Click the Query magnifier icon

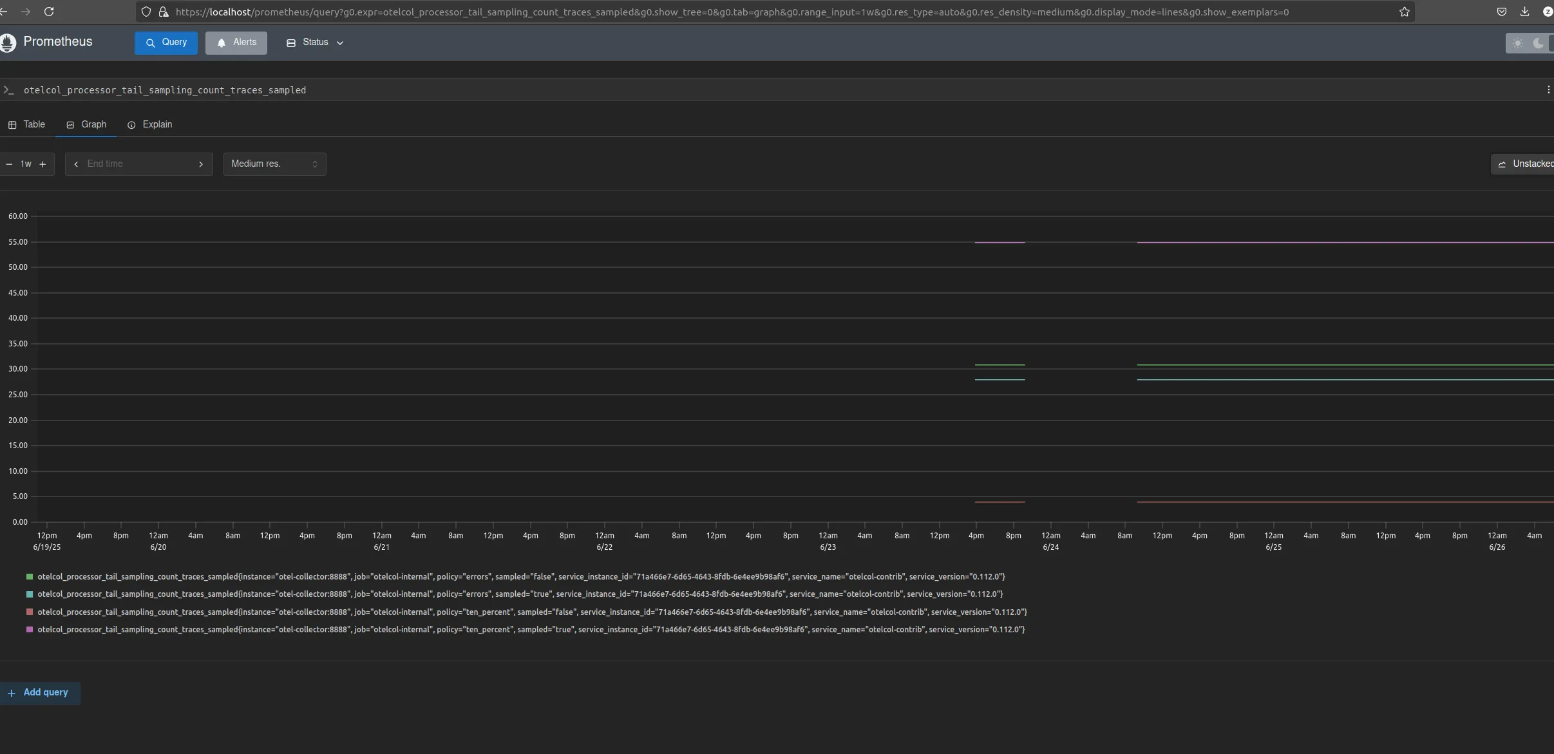151,43
